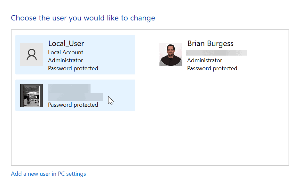Open the Local_User account tile
Viewport: 302px width, 192px height.
point(75,55)
